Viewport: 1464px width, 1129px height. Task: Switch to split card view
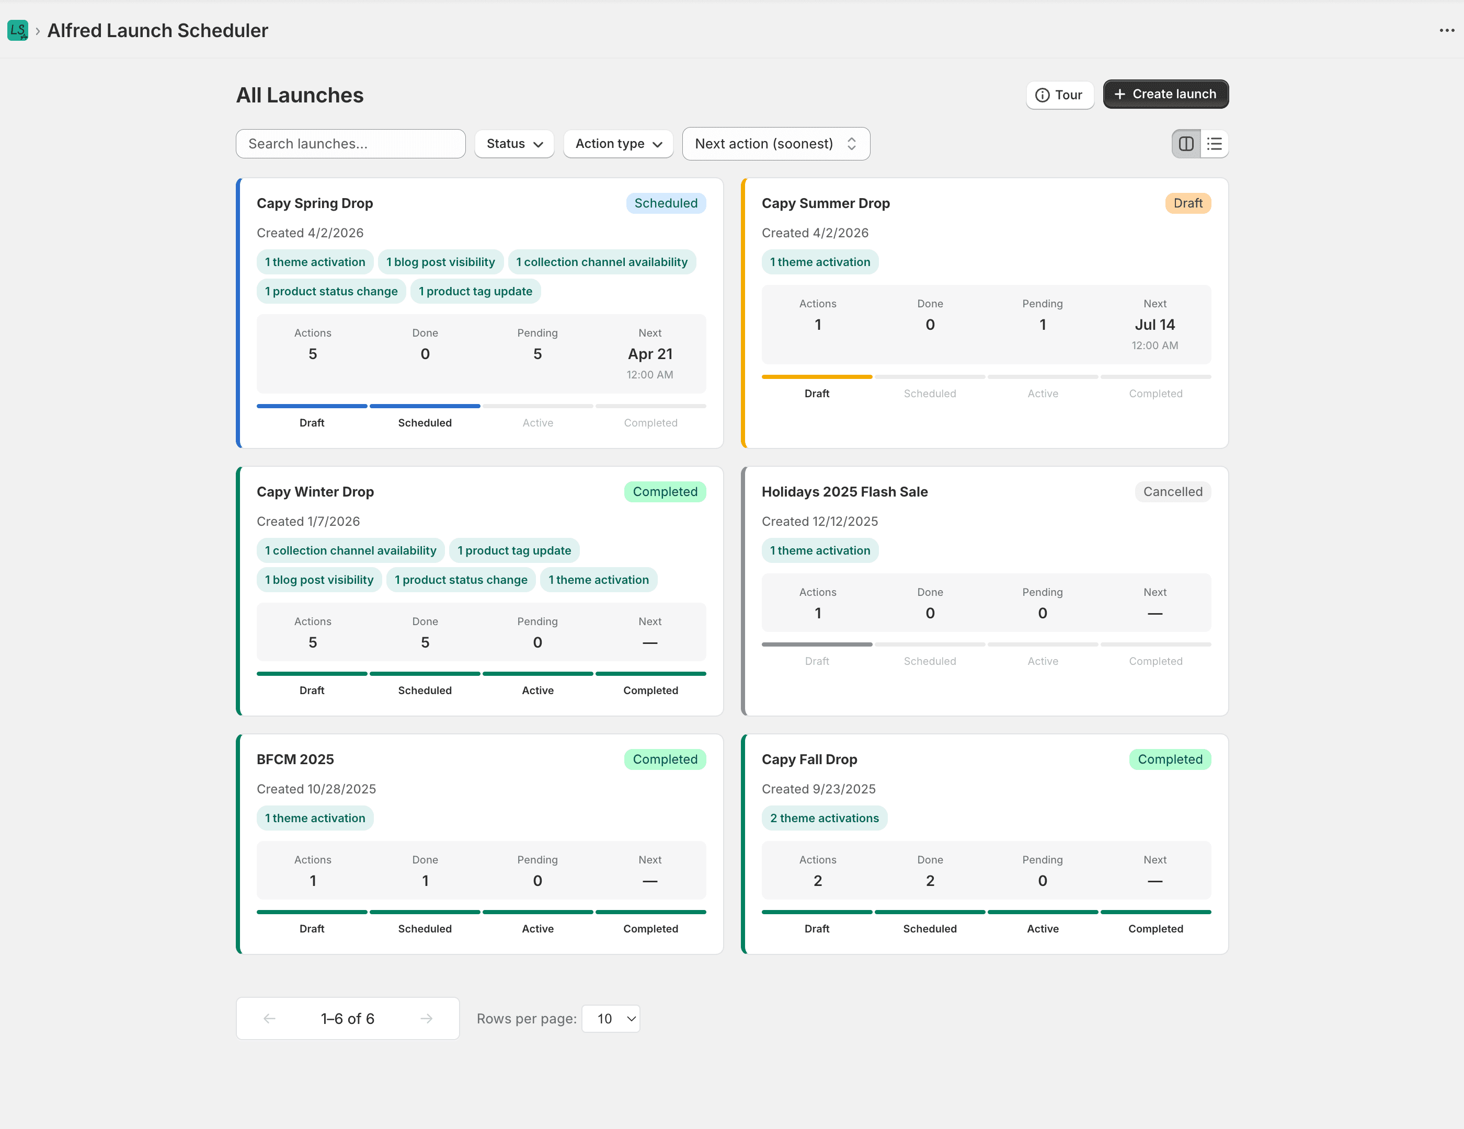click(x=1186, y=143)
